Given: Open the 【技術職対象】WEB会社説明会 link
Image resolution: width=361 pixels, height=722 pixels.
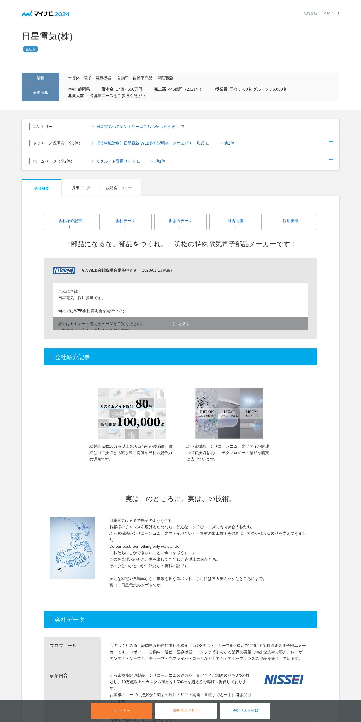Looking at the screenshot, I should click(150, 143).
